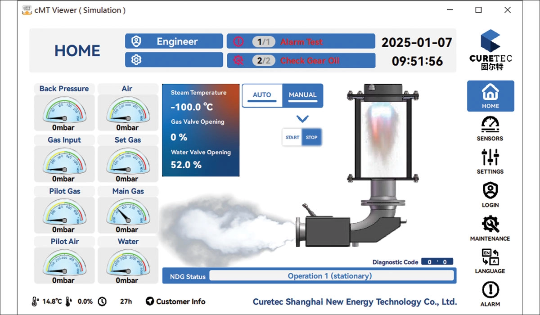This screenshot has width=540, height=315.
Task: Open the Language switch icon
Action: pyautogui.click(x=490, y=257)
